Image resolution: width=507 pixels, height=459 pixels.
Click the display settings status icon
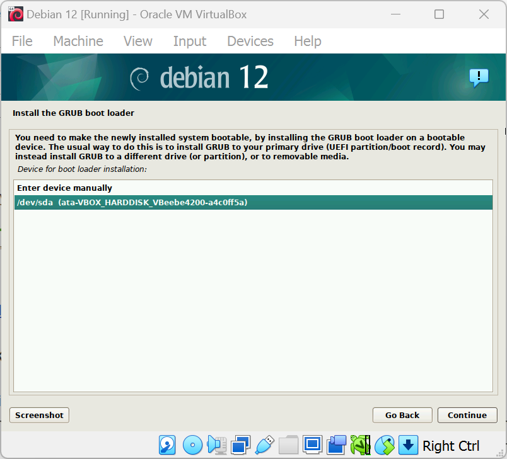pyautogui.click(x=313, y=445)
